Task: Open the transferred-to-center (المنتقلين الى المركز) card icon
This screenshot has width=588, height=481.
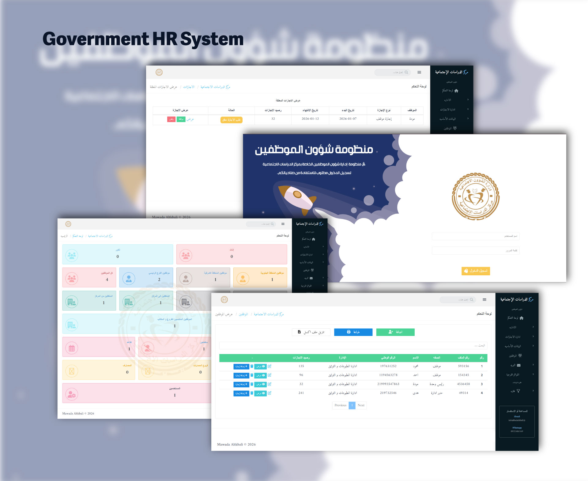Action: coord(129,302)
